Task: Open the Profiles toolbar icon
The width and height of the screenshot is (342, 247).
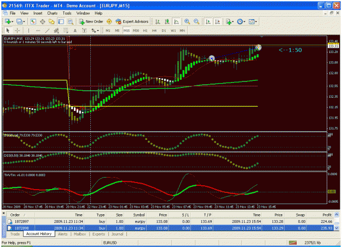Action: [20, 21]
